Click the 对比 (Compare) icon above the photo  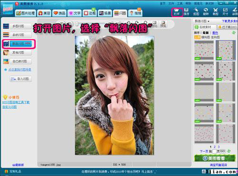pos(155,24)
